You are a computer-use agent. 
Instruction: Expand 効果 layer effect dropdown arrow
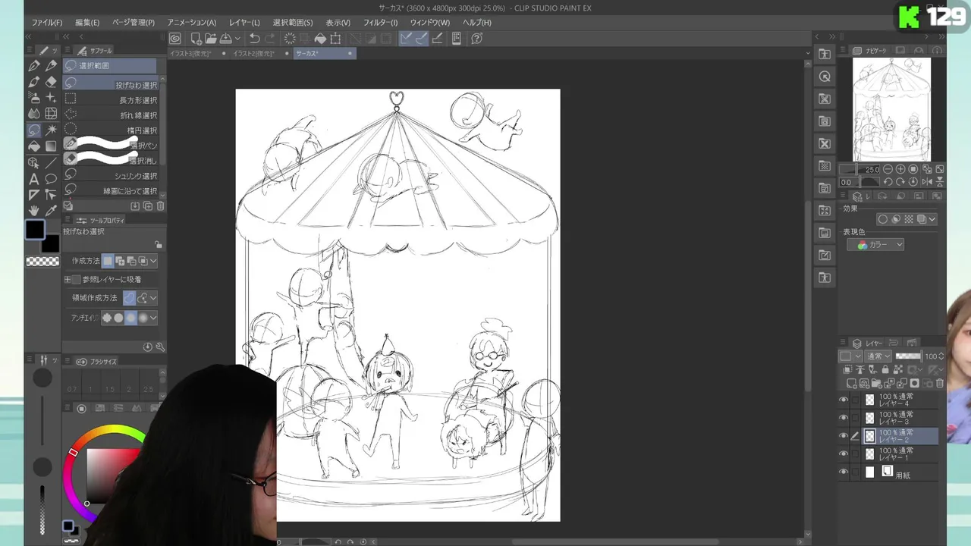932,219
